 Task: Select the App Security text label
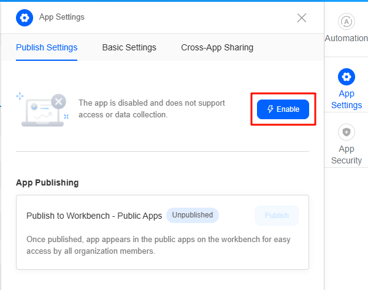[347, 155]
